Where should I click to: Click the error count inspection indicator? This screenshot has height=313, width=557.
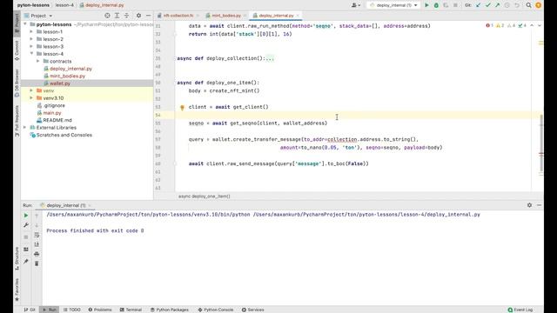[489, 25]
